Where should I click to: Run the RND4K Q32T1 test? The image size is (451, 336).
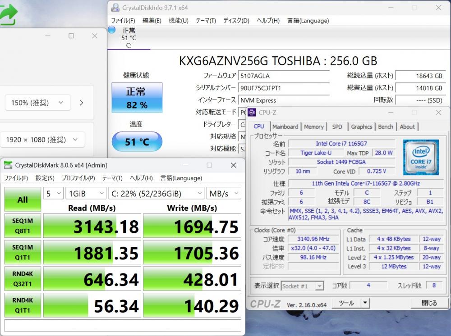(23, 278)
